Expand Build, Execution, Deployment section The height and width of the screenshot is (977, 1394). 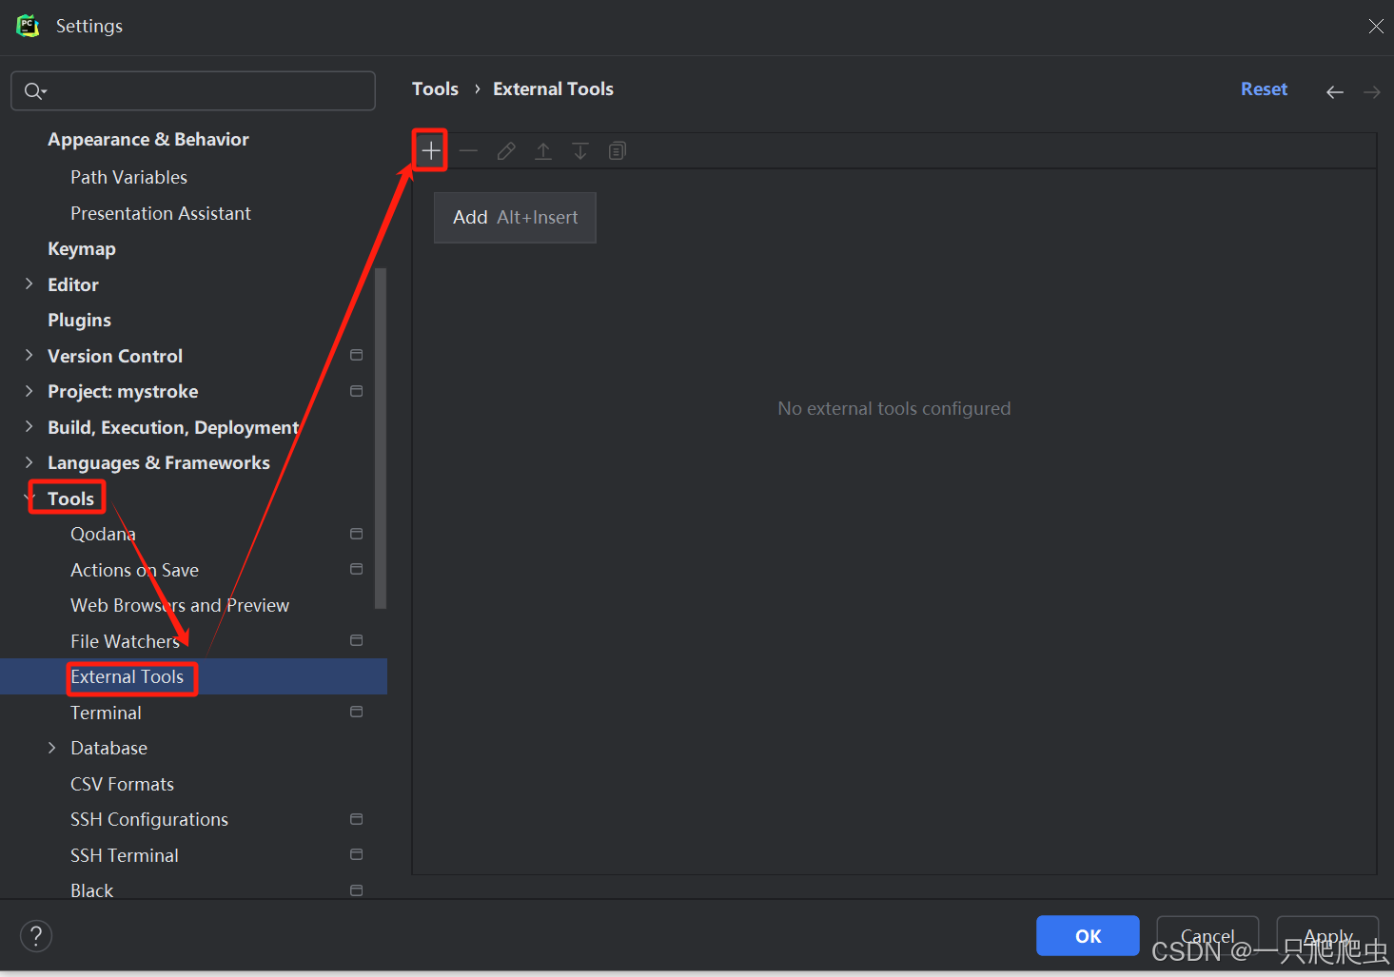29,426
